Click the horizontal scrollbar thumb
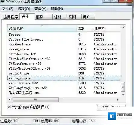 [x=36, y=100]
